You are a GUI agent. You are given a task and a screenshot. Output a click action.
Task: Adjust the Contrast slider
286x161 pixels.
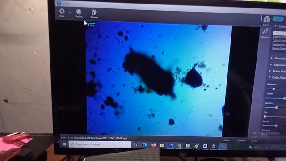coord(284,98)
